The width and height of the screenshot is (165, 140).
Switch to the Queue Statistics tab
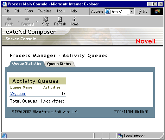(x=27, y=63)
